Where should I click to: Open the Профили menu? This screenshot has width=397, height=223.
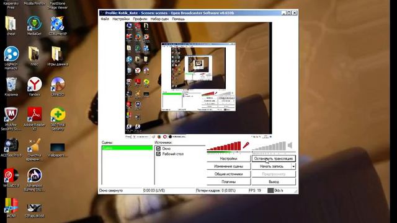[140, 19]
